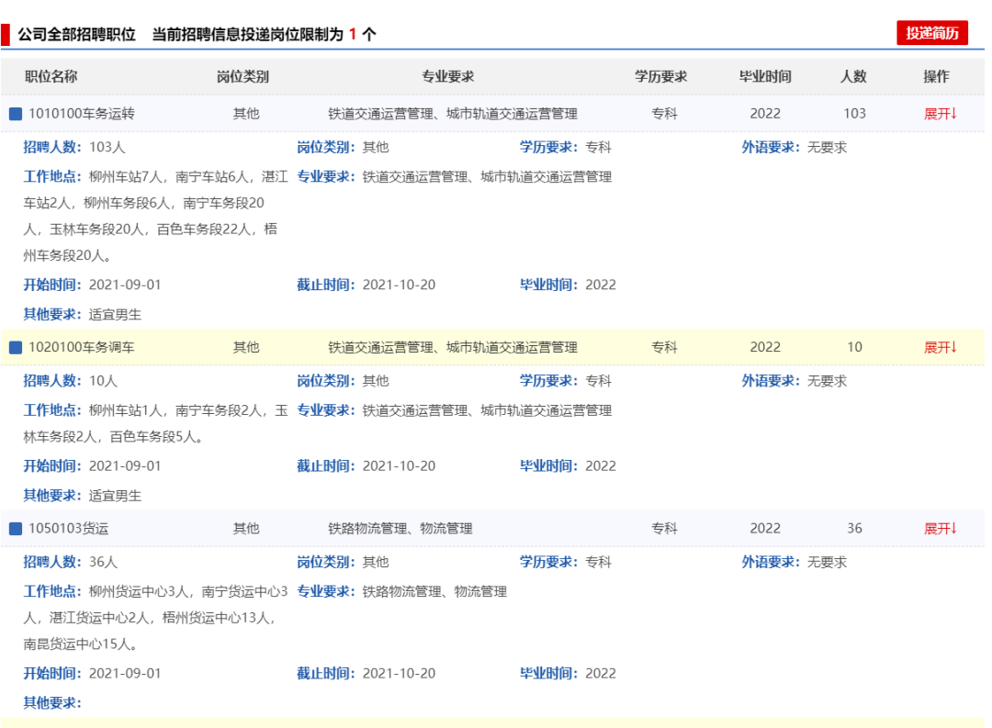Open the 1050103货运 job title
Viewport: 992px width, 728px height.
[x=69, y=529]
